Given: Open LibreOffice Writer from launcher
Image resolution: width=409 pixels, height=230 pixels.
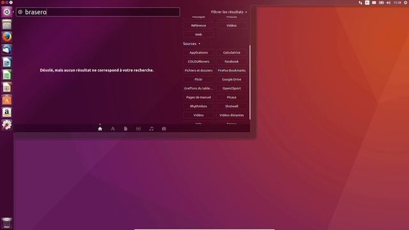Looking at the screenshot, I should [x=7, y=62].
